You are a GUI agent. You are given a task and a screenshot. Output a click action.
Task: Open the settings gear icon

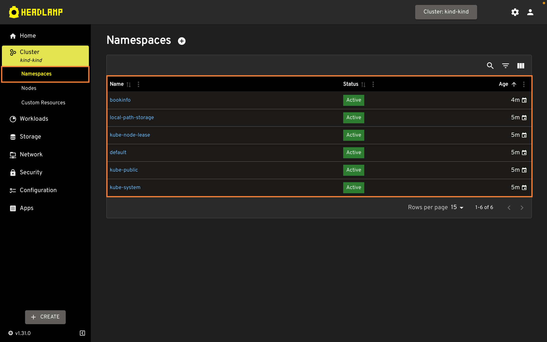pyautogui.click(x=515, y=12)
